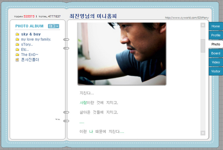Click the line 살아온 것들에 지치고,

click(x=99, y=112)
